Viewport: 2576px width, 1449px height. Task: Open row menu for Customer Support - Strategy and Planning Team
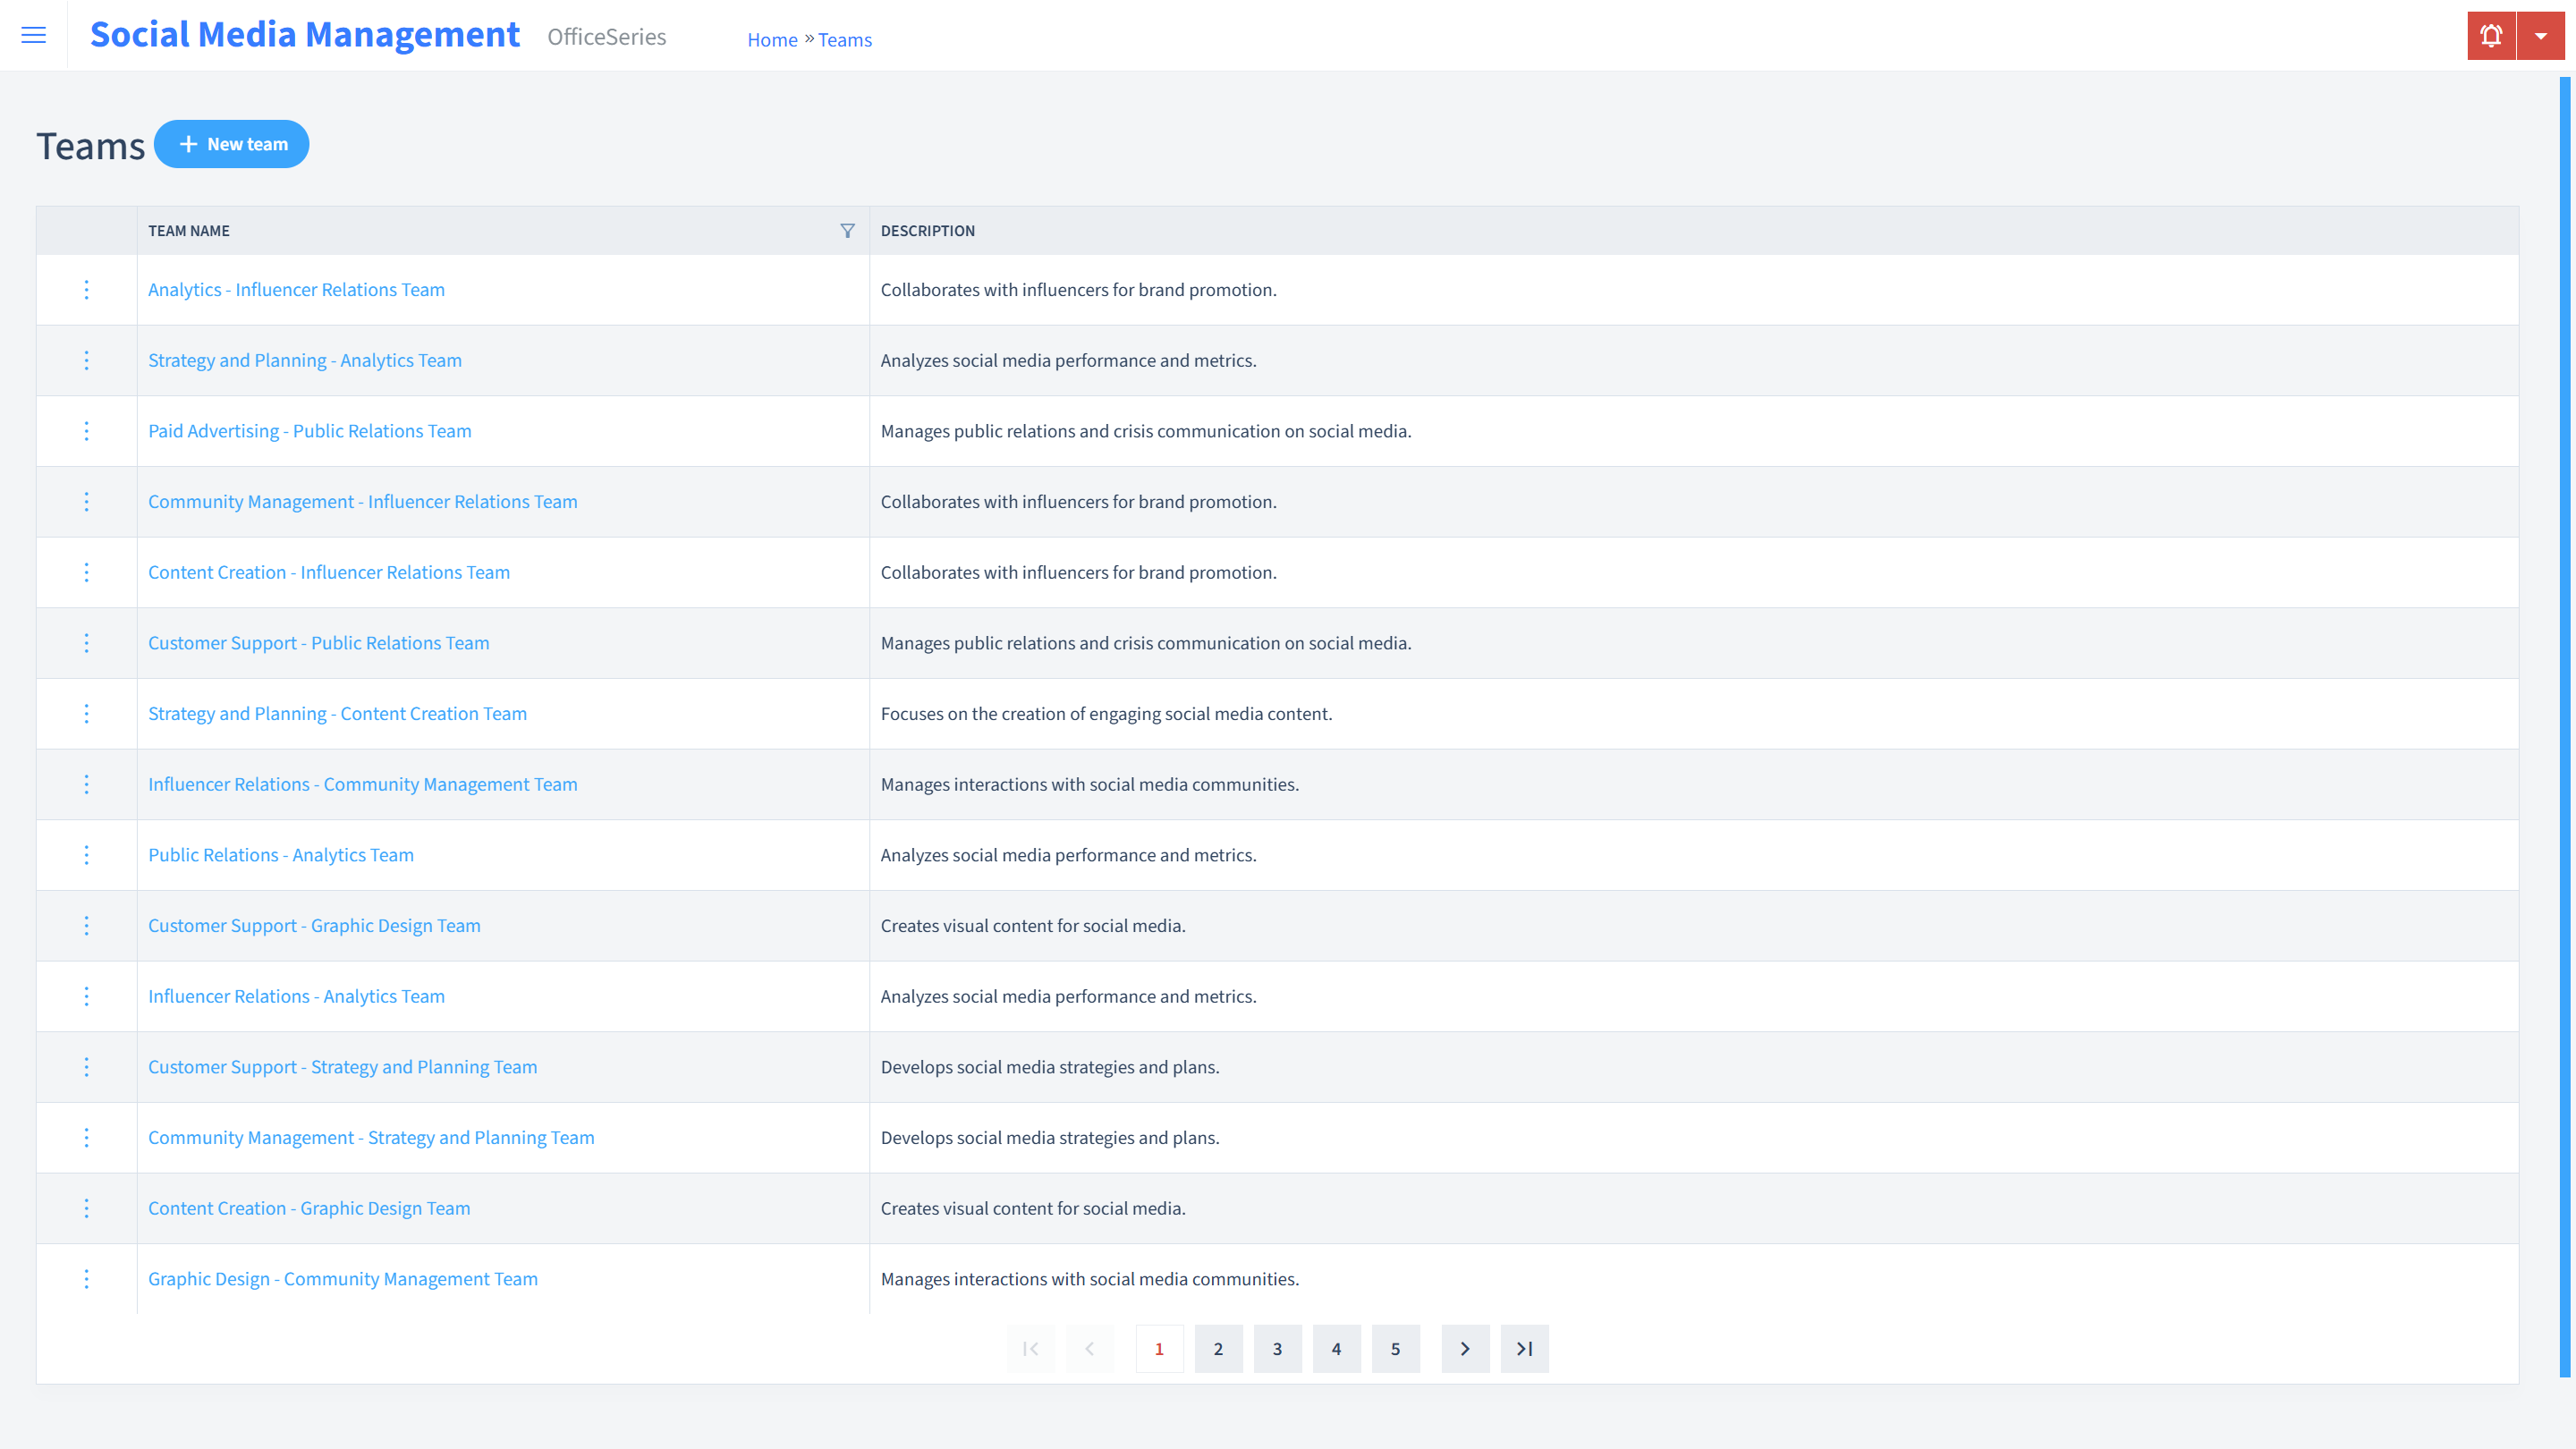(x=87, y=1067)
